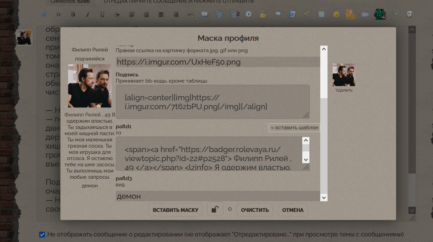Click the orange cat icon
The width and height of the screenshot is (433, 242).
(x=351, y=14)
